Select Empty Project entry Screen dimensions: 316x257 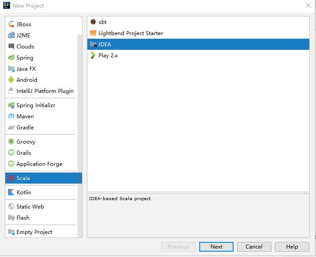[x=34, y=232]
